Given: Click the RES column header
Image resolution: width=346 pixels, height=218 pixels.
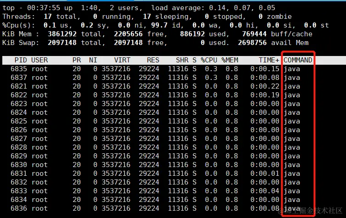Looking at the screenshot, I should (153, 60).
